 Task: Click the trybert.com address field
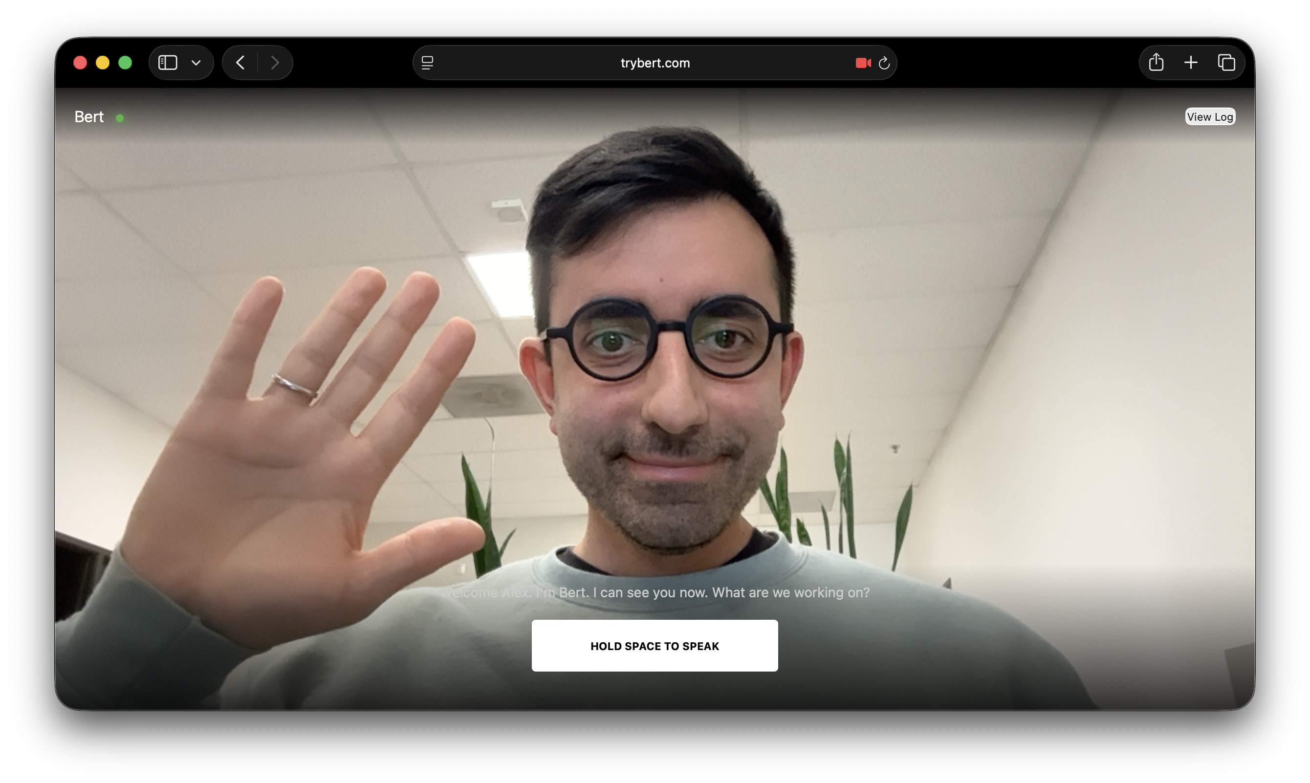click(655, 63)
